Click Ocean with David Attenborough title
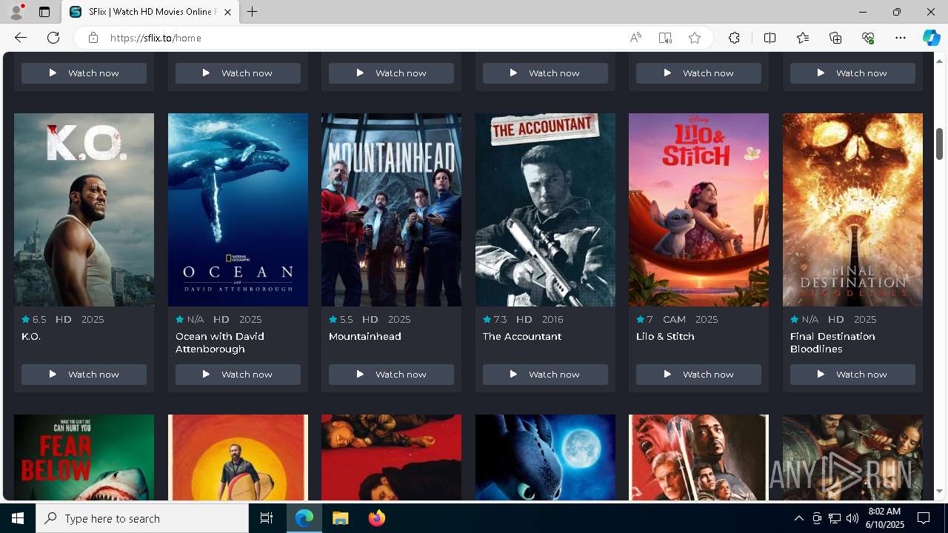Image resolution: width=948 pixels, height=533 pixels. coord(220,343)
